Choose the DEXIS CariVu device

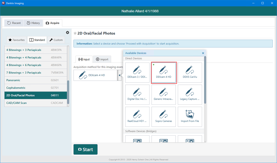tap(190, 73)
